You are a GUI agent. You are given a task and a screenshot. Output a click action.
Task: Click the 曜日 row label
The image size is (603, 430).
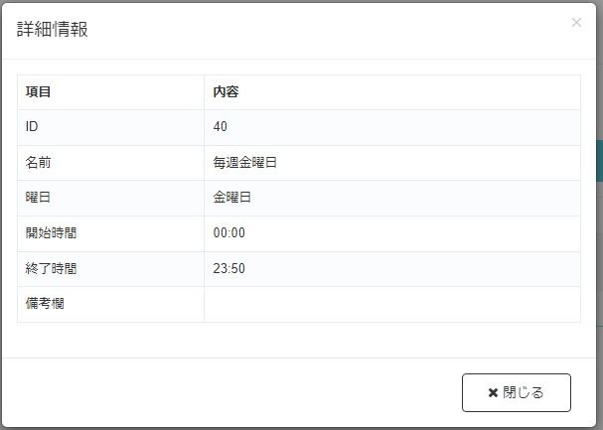[39, 198]
